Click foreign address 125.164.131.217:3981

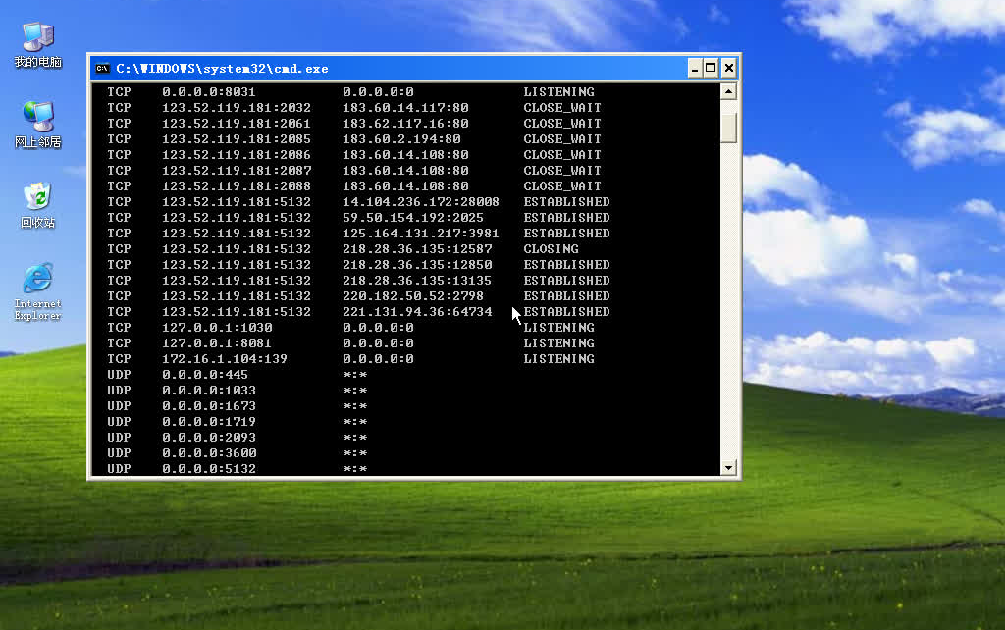pos(421,234)
